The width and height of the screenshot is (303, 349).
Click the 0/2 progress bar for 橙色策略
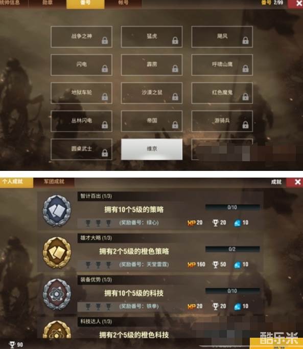pos(232,249)
